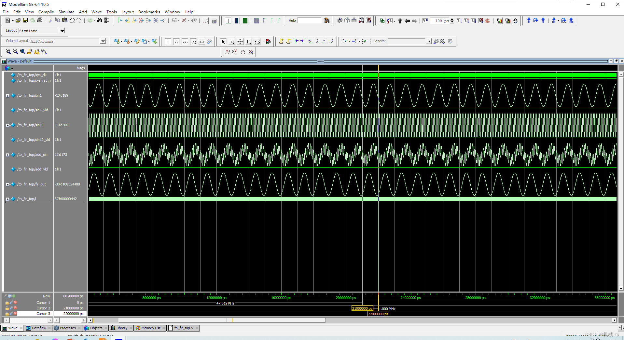624x340 pixels.
Task: Click the Help text input field
Action: click(x=310, y=20)
